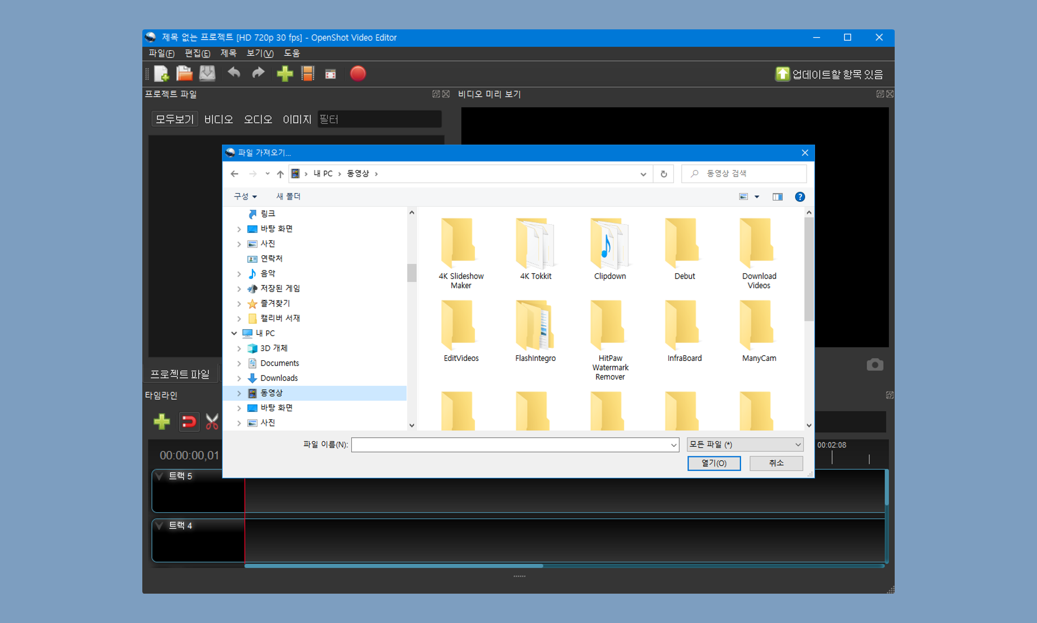
Task: Click the 동영상 검색 search box
Action: click(x=743, y=174)
